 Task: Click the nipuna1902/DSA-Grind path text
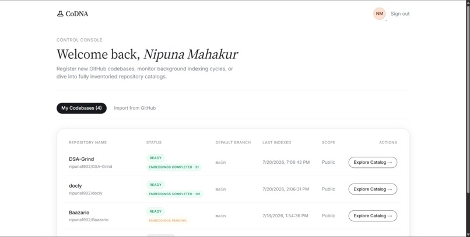(90, 167)
